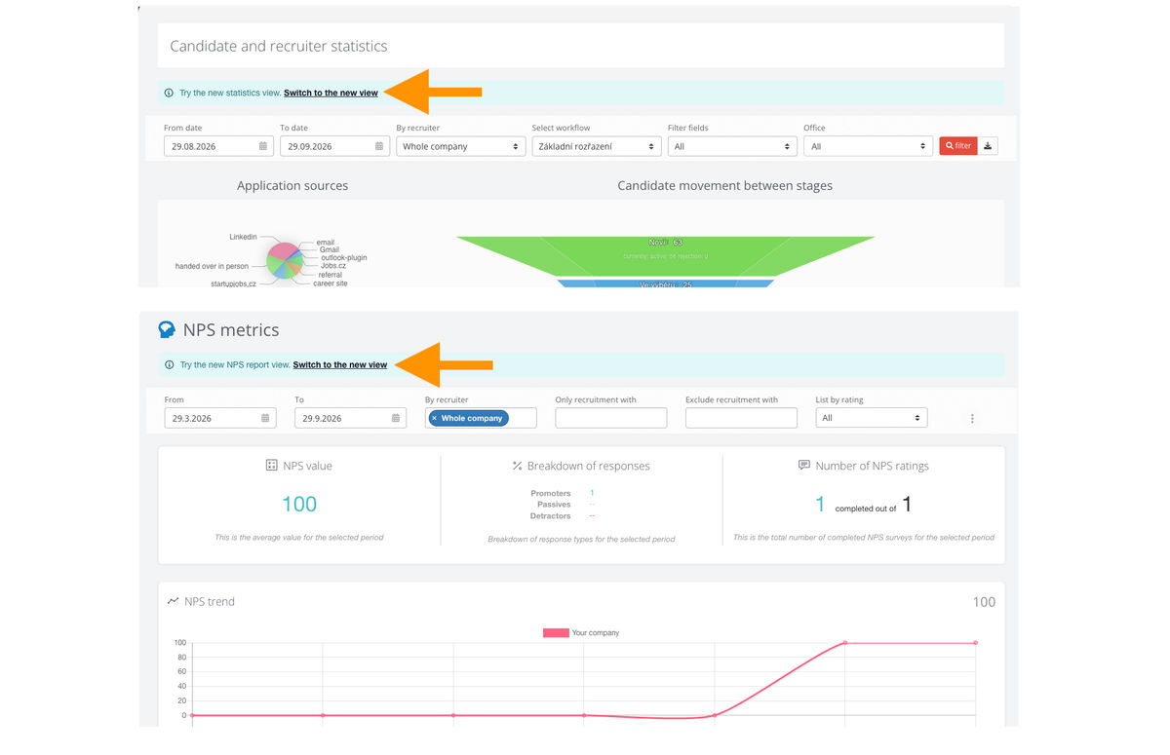Viewport: 1170px width, 755px height.
Task: Click the completed ratings count in teal
Action: [820, 504]
